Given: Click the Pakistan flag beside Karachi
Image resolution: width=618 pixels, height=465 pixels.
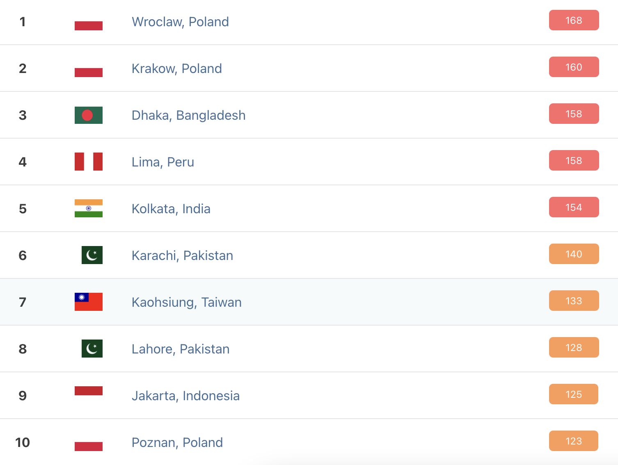Looking at the screenshot, I should click(x=92, y=255).
